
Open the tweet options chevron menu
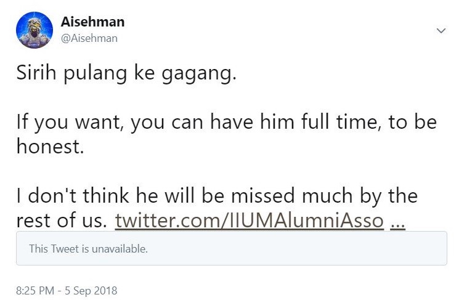[x=441, y=30]
